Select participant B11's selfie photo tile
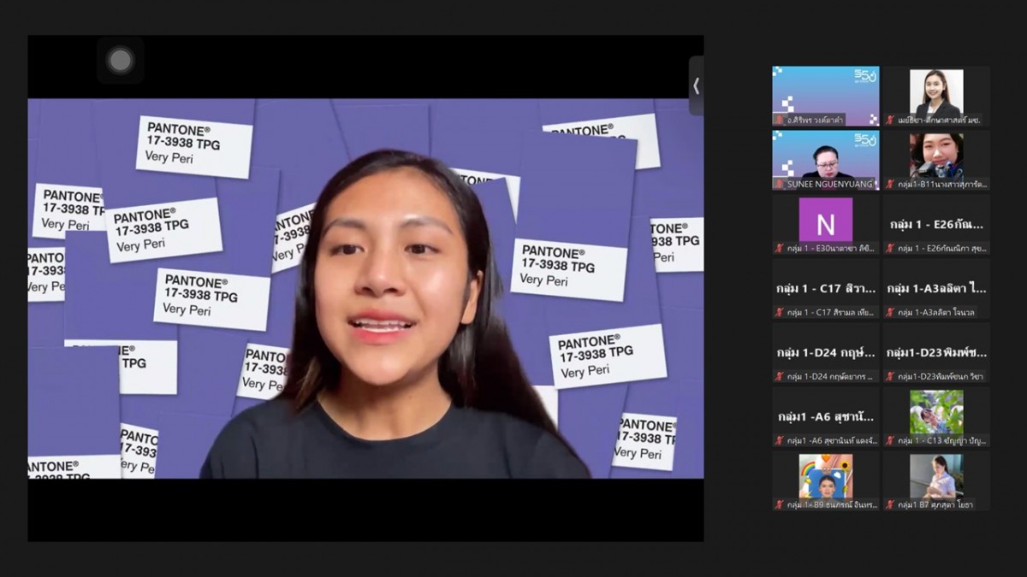The image size is (1027, 577). point(936,160)
